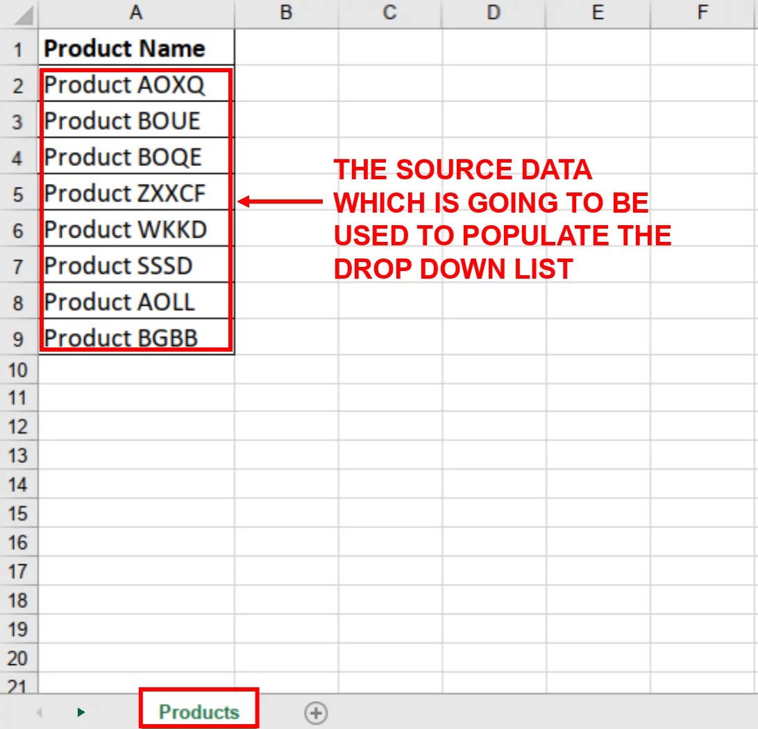Switch to the Products sheet tab
758x729 pixels.
(x=199, y=712)
